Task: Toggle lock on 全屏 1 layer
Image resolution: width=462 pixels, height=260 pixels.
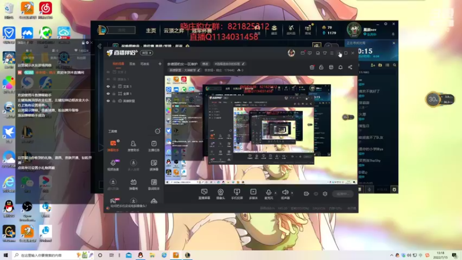Action: [x=114, y=94]
